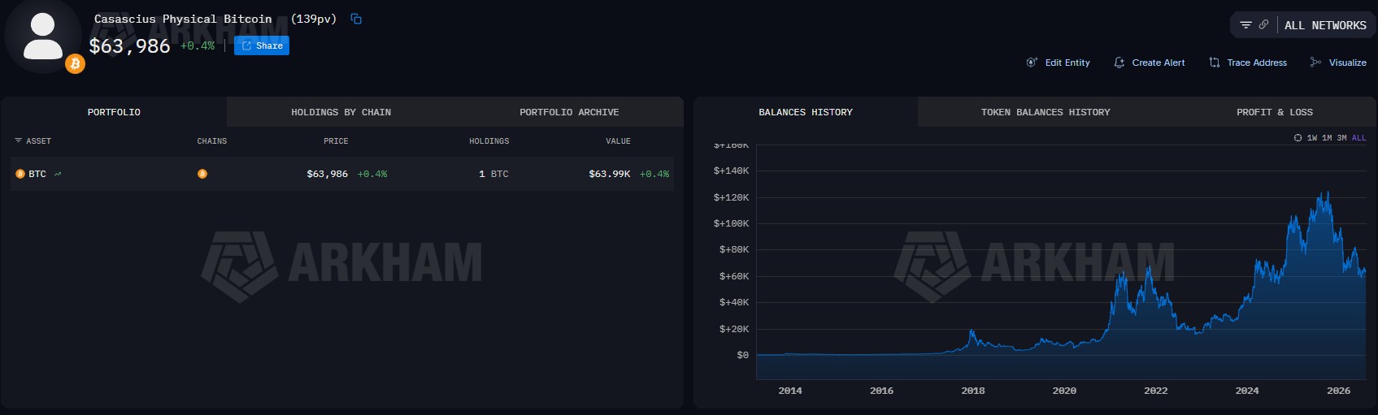Select Trace Address
The height and width of the screenshot is (415, 1378).
point(1248,63)
